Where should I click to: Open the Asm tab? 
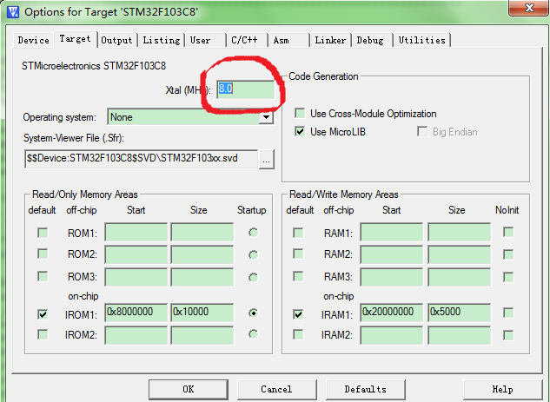point(288,40)
